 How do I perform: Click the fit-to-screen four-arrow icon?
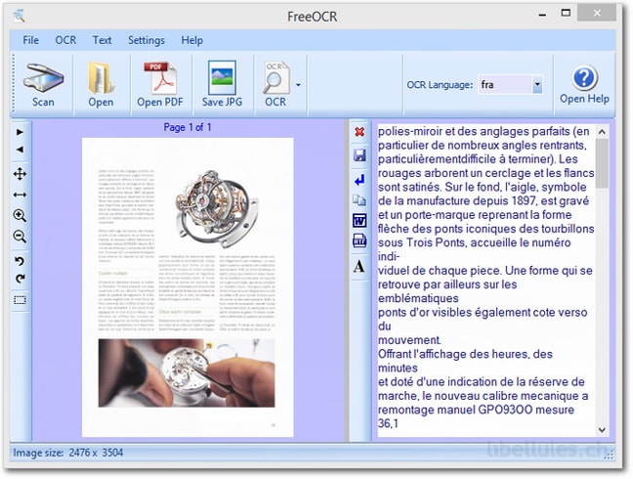coord(20,174)
